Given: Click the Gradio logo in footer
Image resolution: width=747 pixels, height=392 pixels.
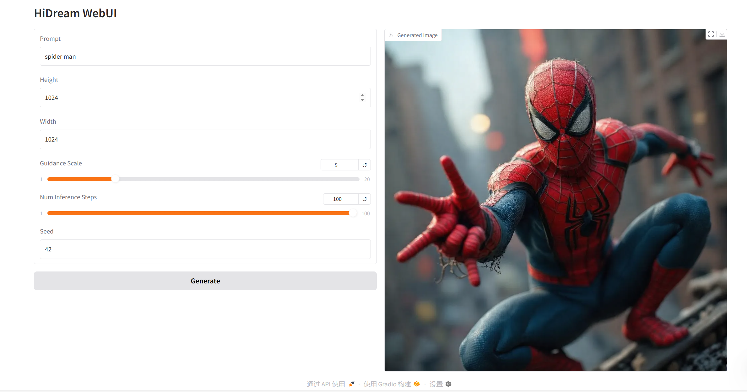Looking at the screenshot, I should coord(417,384).
